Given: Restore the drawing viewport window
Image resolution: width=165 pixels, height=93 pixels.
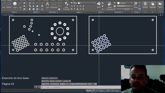Looking at the screenshot, I should (160, 15).
